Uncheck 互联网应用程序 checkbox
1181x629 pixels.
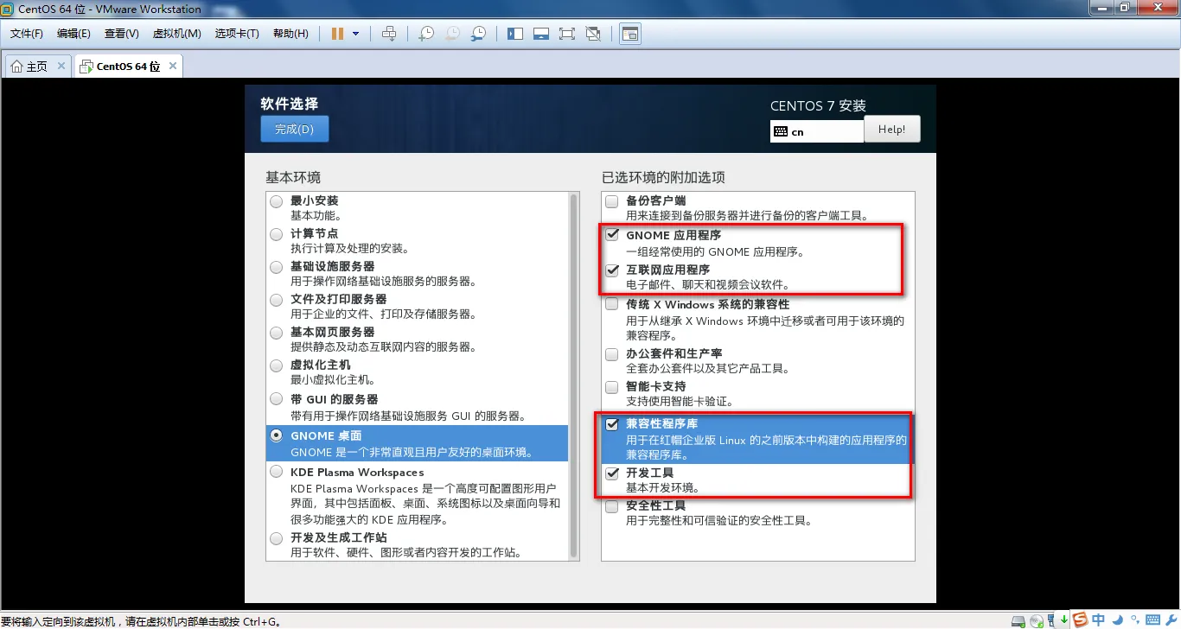pyautogui.click(x=612, y=270)
